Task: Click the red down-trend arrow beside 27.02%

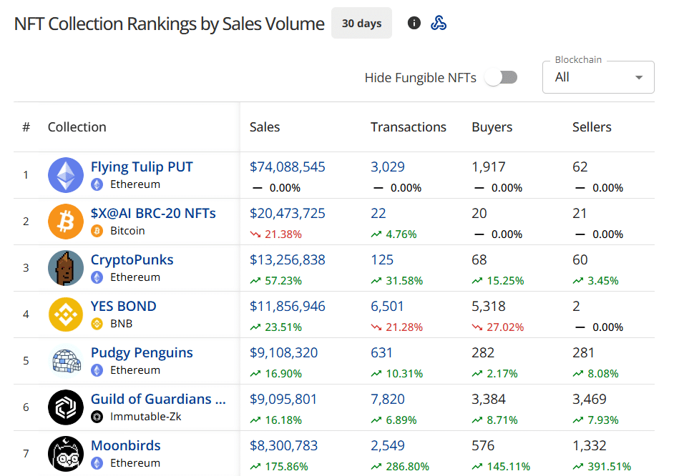Action: (x=477, y=327)
